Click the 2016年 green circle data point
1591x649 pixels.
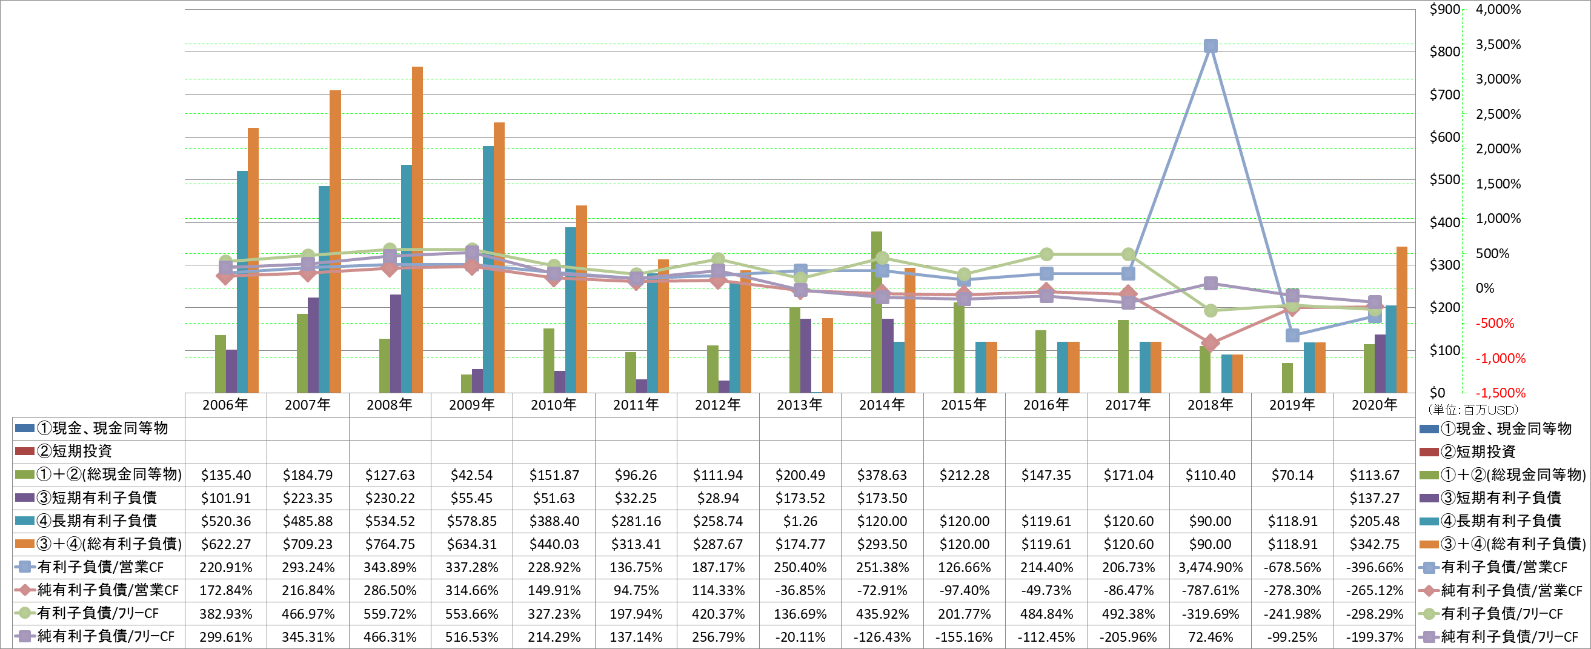(x=1046, y=255)
